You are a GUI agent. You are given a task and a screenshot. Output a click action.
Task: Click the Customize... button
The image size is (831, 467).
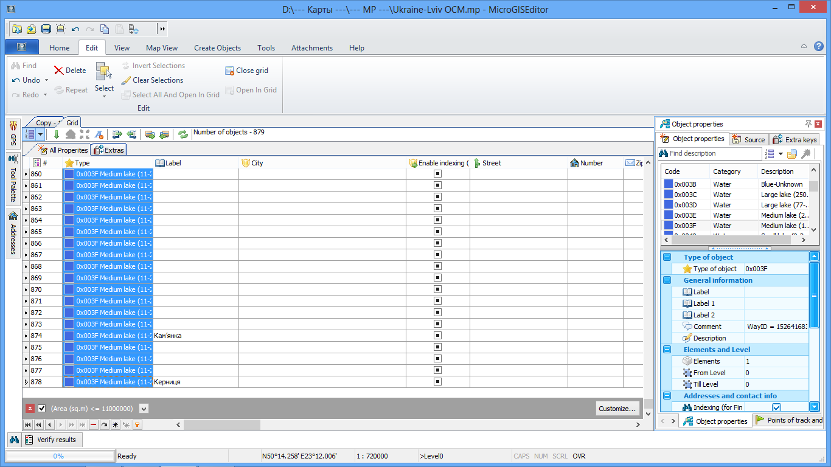[617, 409]
